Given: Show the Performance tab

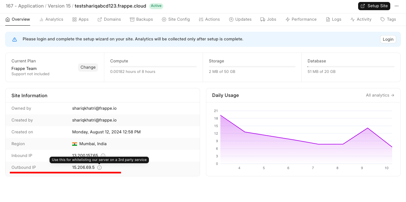Looking at the screenshot, I should point(301,19).
